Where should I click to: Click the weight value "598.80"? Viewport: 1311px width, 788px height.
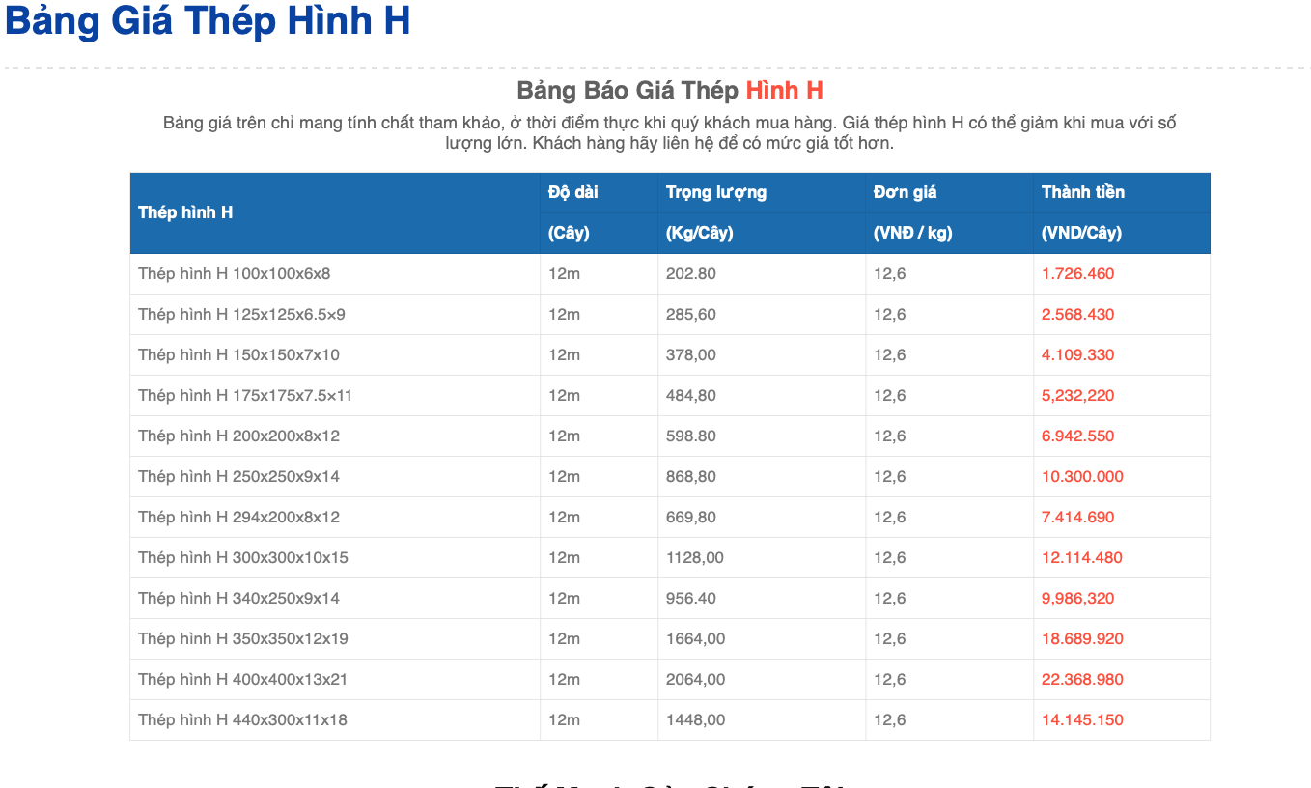point(691,436)
